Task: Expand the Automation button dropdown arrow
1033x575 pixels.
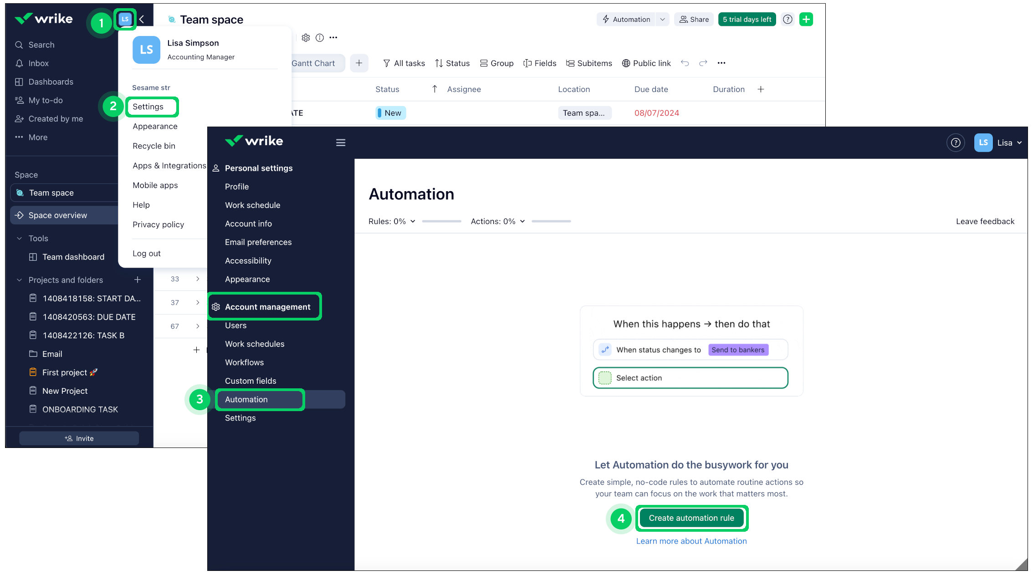Action: pos(662,19)
